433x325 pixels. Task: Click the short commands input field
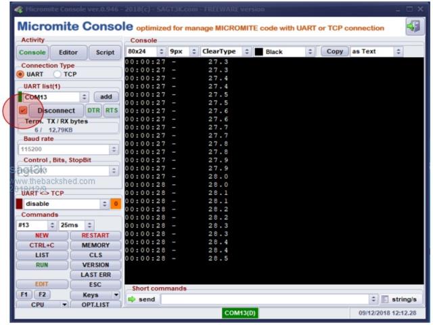(265, 299)
